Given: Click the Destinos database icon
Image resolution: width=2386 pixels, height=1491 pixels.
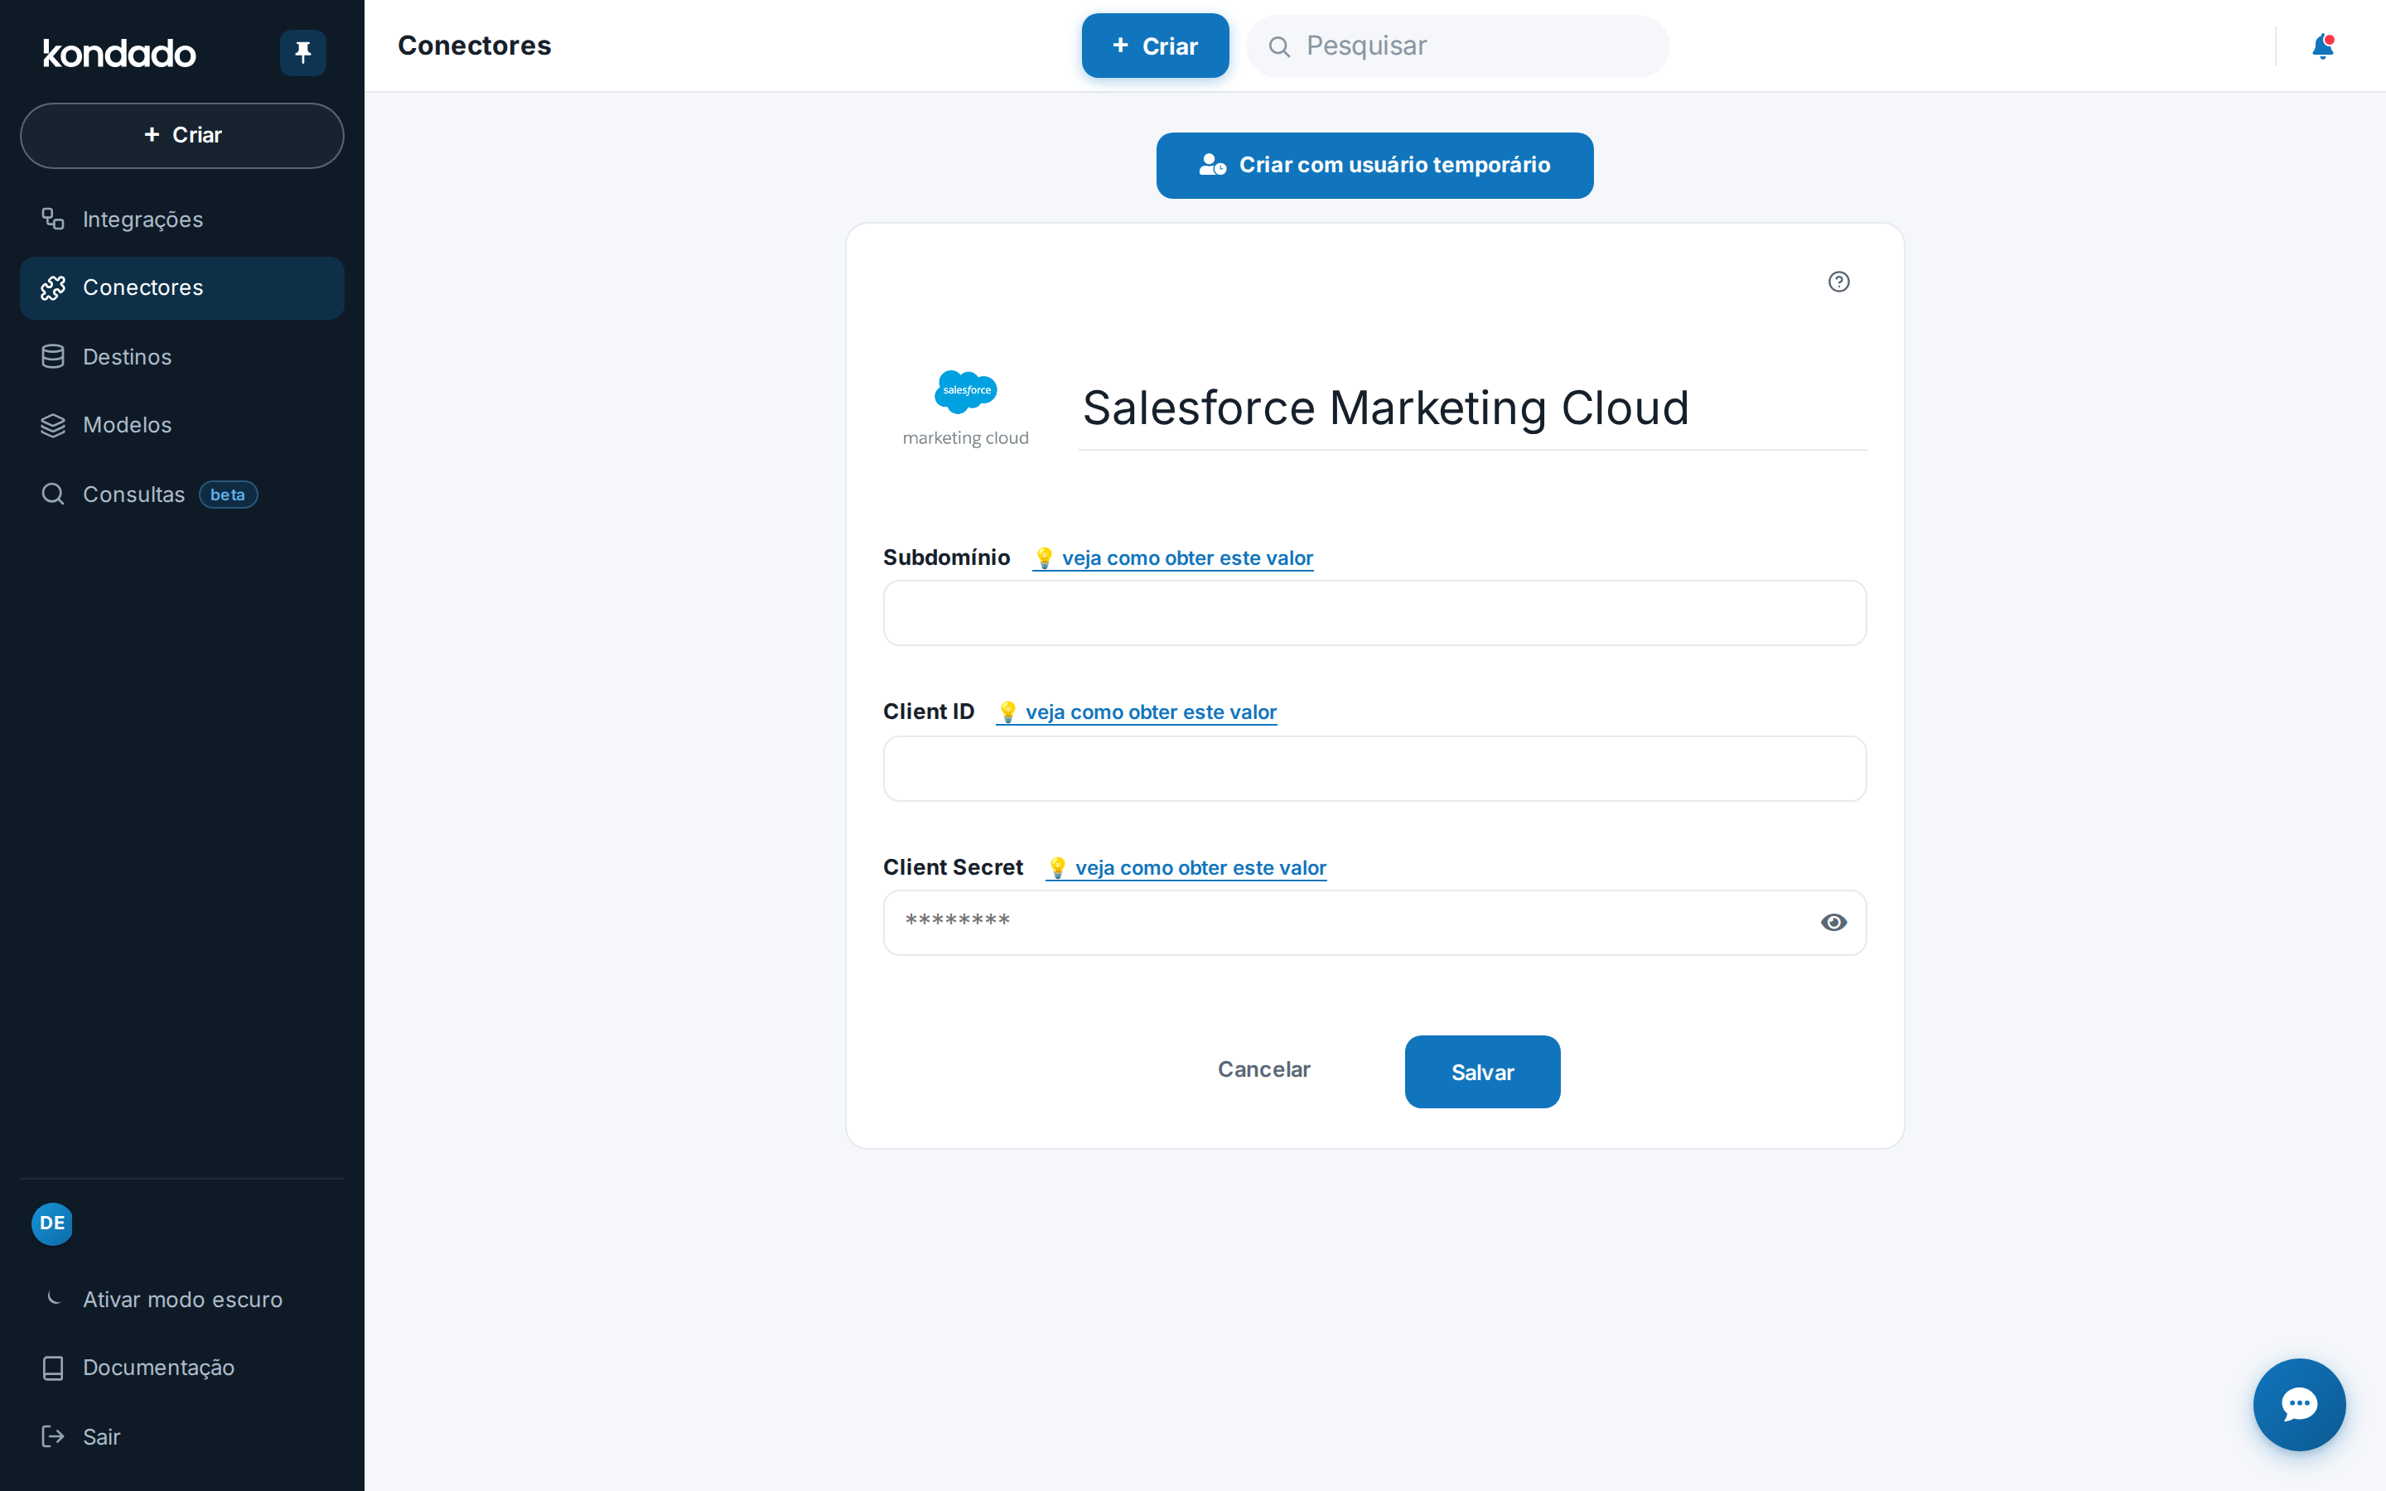Looking at the screenshot, I should 53,357.
